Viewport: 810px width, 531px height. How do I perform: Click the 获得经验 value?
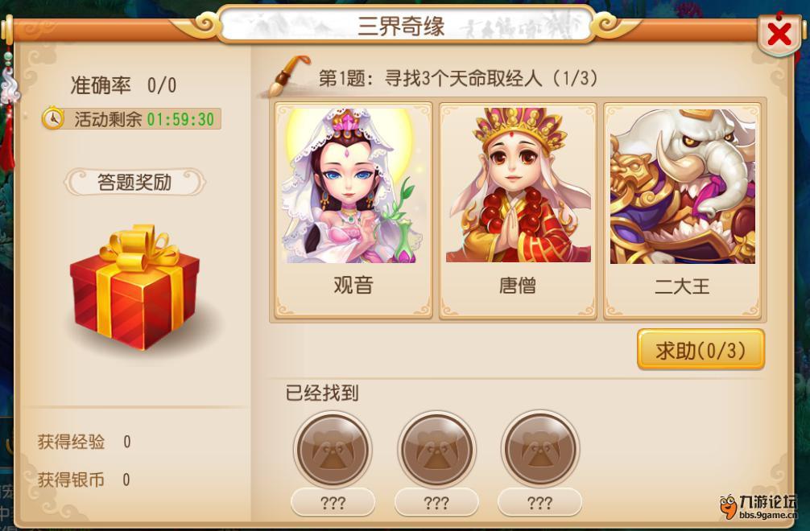click(127, 442)
